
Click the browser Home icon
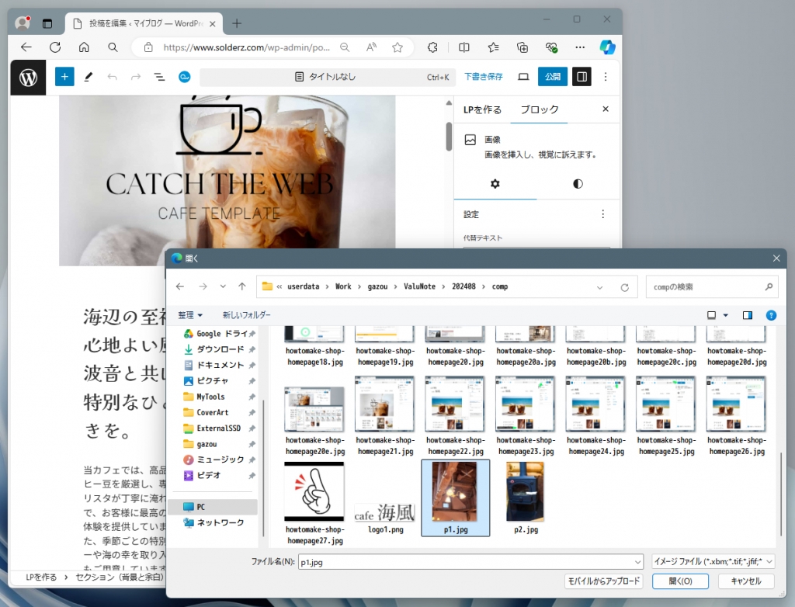click(x=84, y=47)
